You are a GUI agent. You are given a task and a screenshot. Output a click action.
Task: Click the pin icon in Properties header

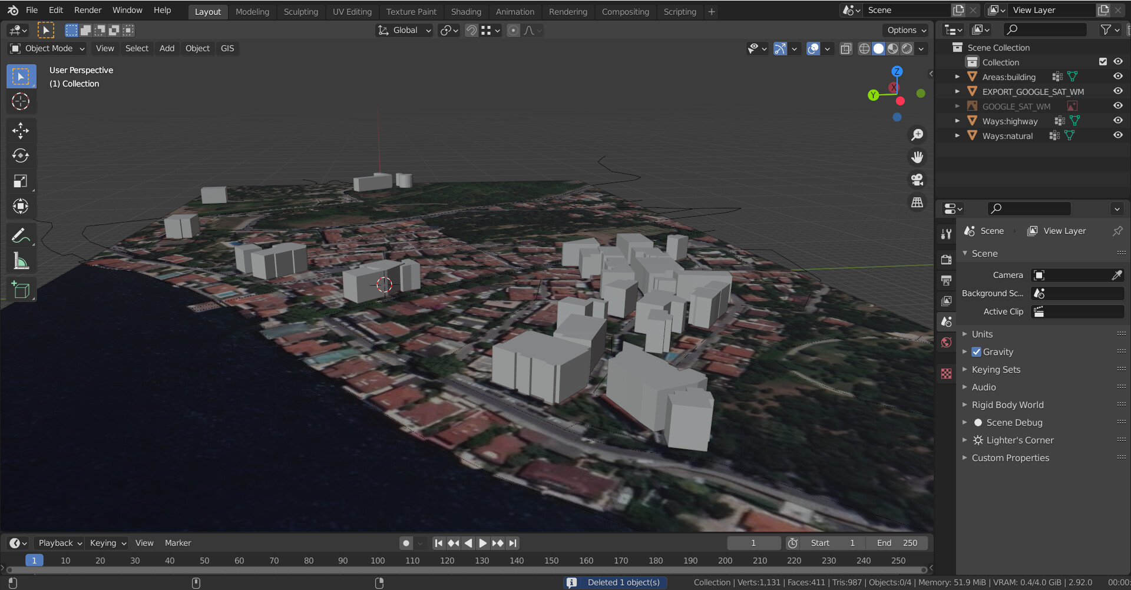point(1117,231)
